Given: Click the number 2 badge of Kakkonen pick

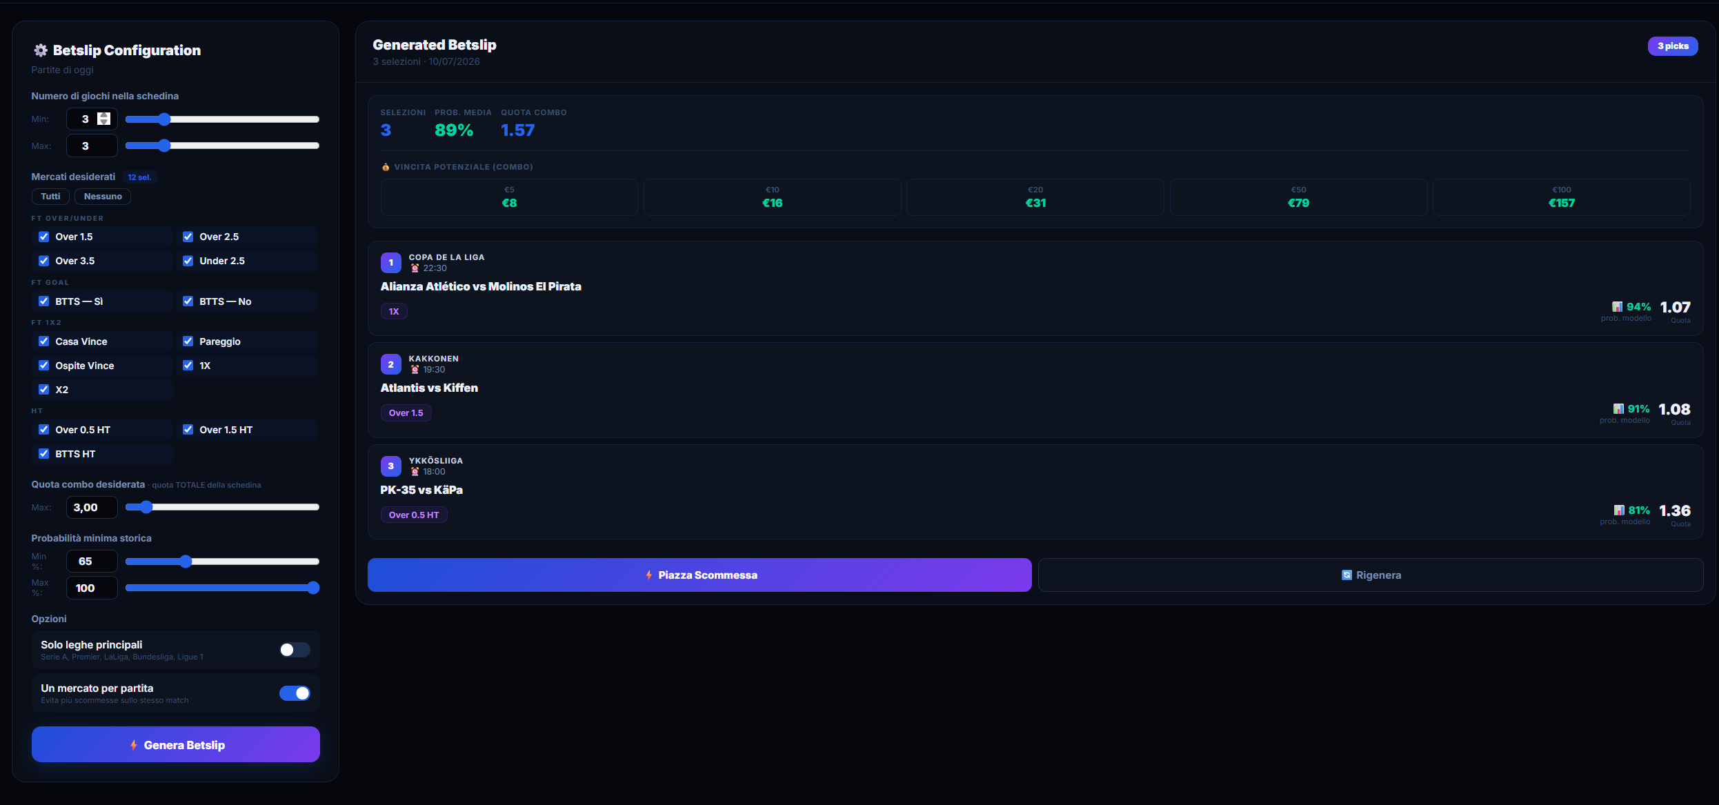Looking at the screenshot, I should point(391,364).
